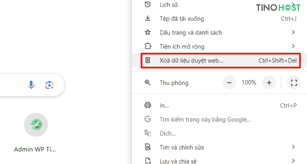307x164 pixels.
Task: Open Lưu và chia sẻ submenu
Action: (x=219, y=159)
